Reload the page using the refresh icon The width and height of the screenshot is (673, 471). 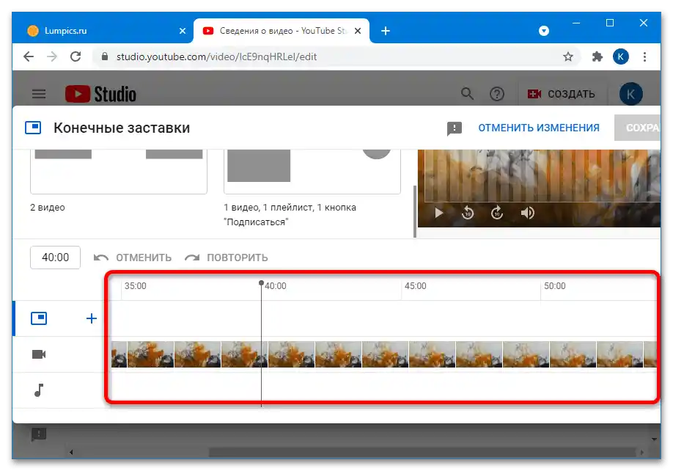coord(76,56)
